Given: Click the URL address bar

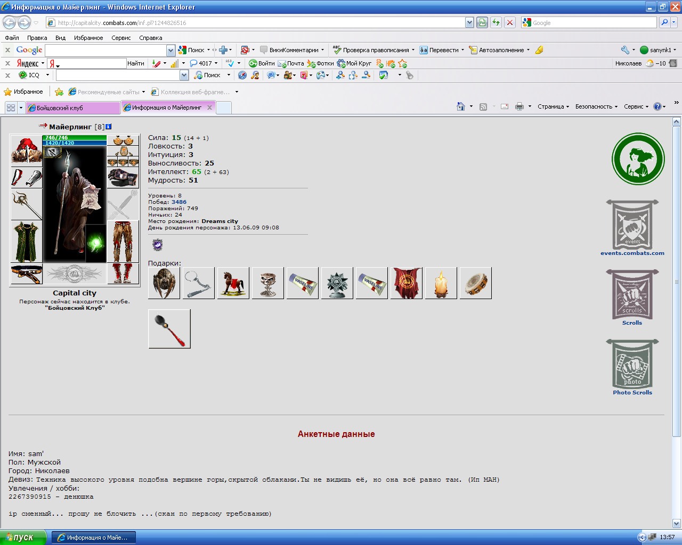Looking at the screenshot, I should coord(256,22).
